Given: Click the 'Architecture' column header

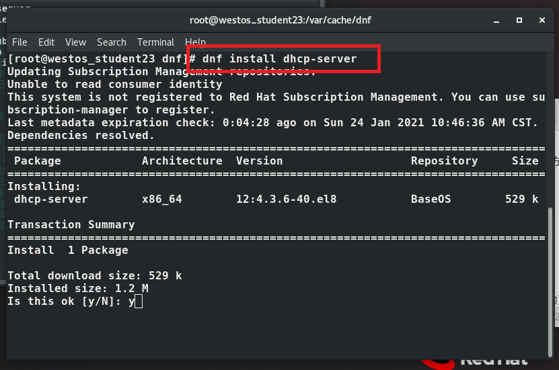Looking at the screenshot, I should coord(182,160).
